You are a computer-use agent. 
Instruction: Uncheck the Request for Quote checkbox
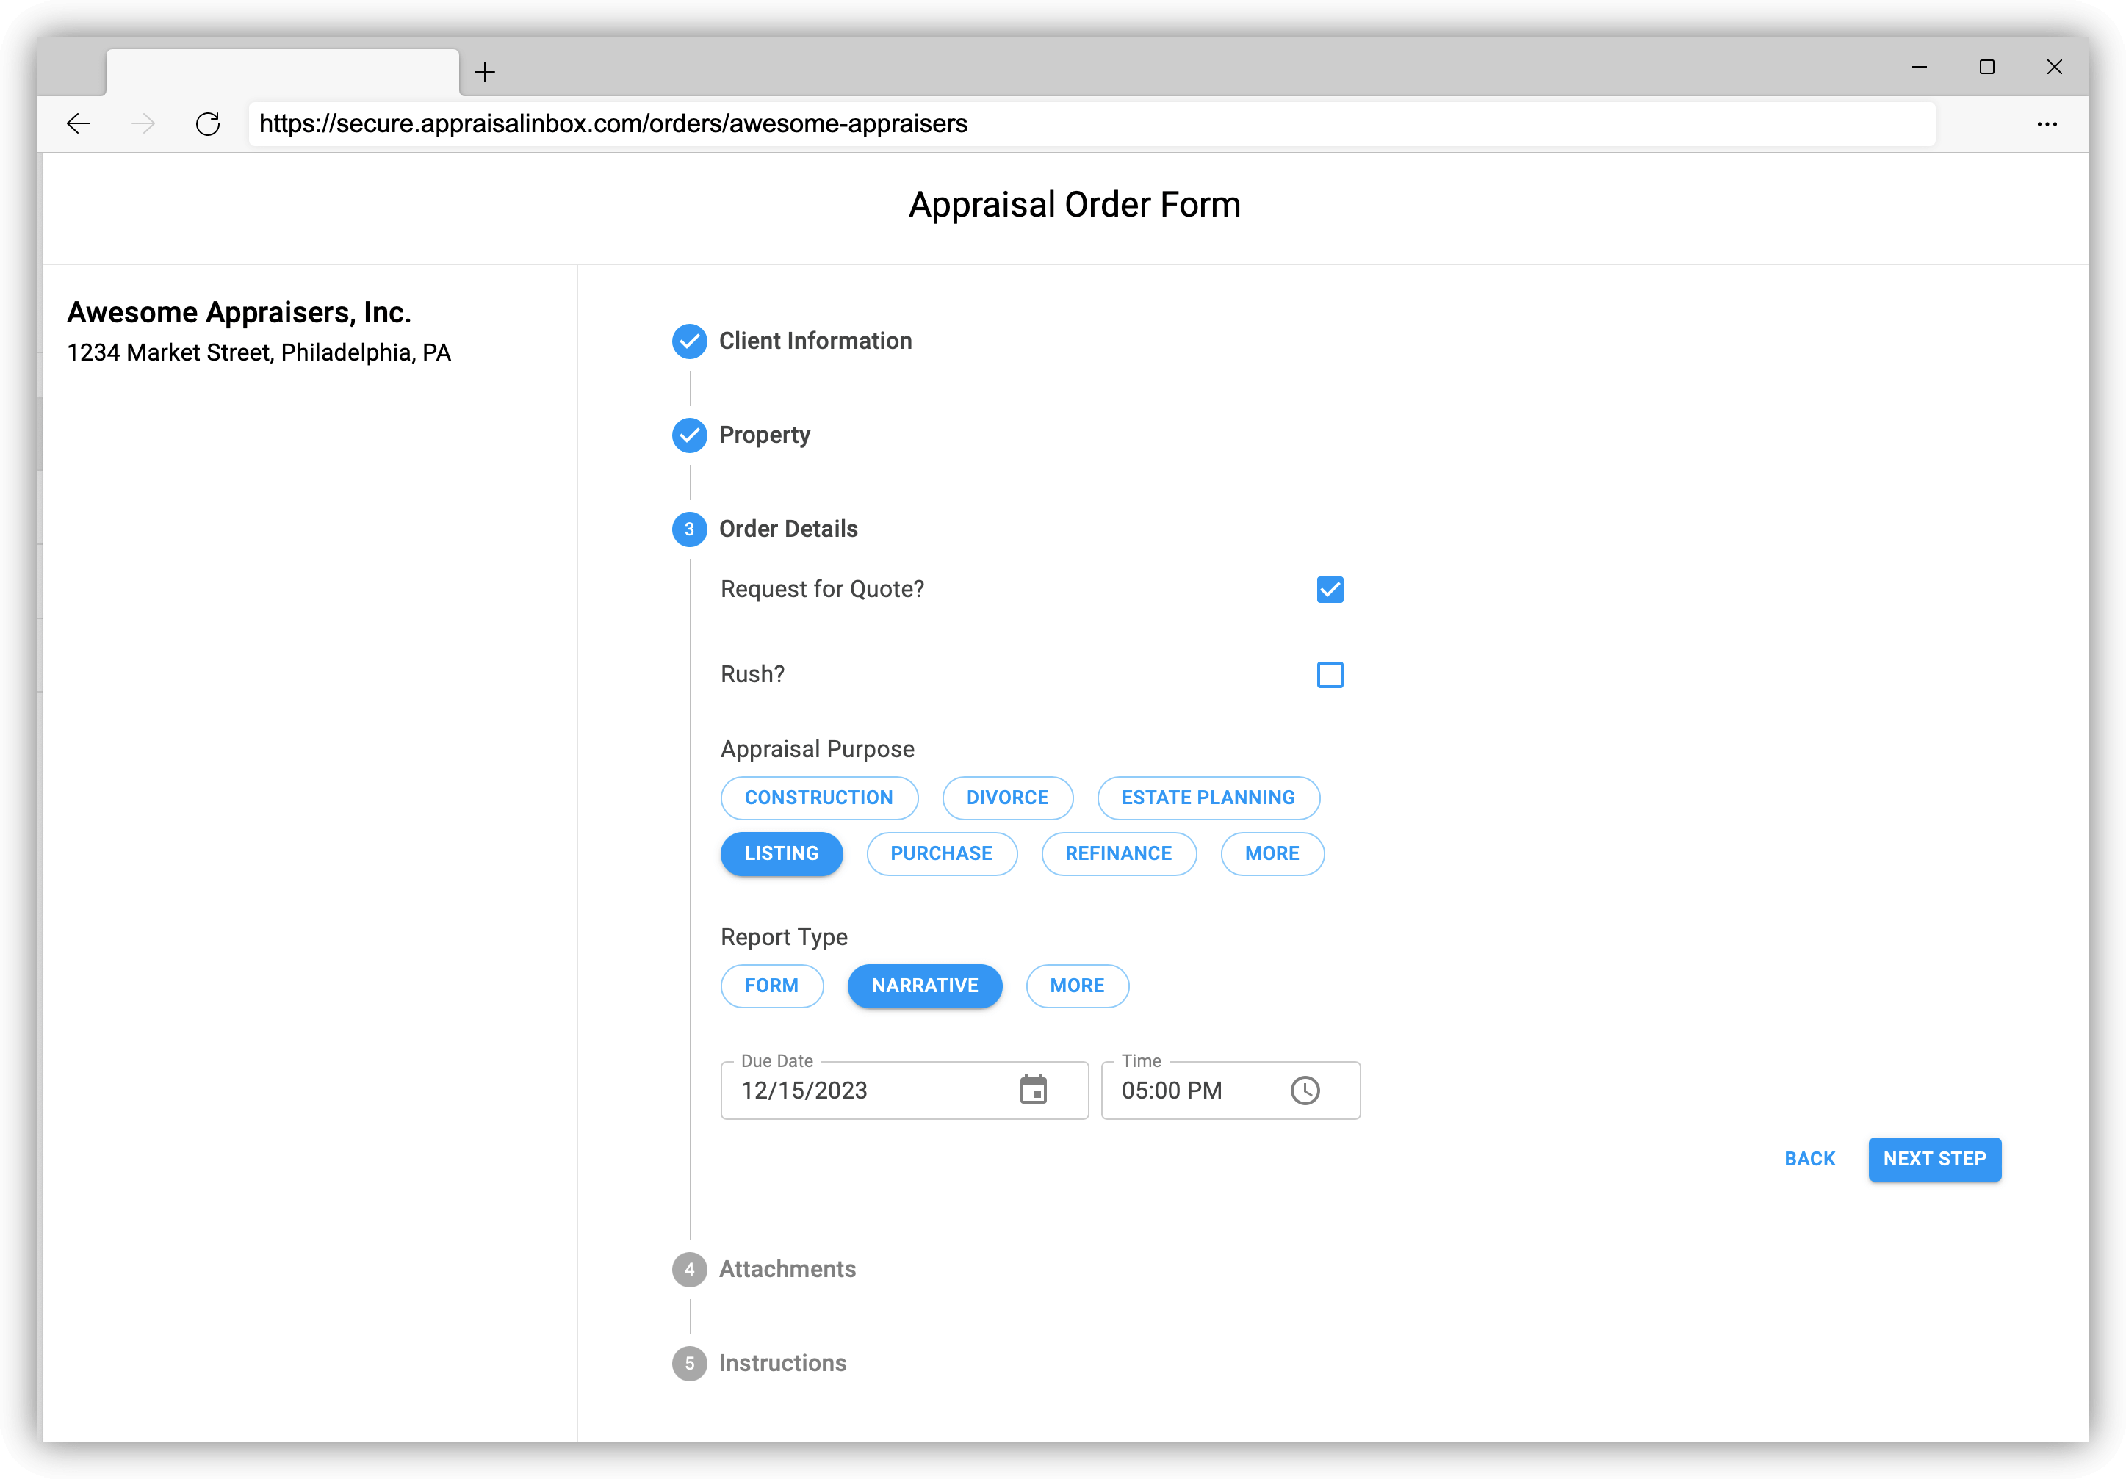(x=1330, y=590)
